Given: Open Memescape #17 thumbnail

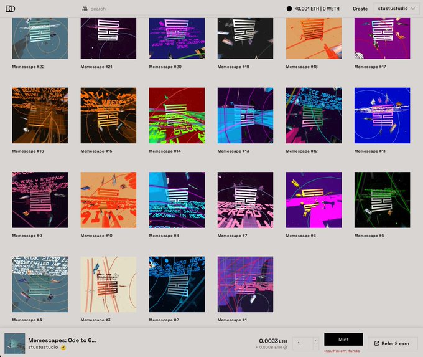Looking at the screenshot, I should click(383, 39).
